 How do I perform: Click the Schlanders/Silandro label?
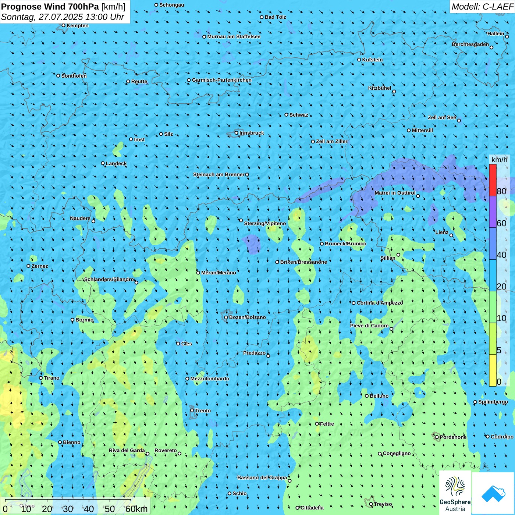(x=109, y=279)
